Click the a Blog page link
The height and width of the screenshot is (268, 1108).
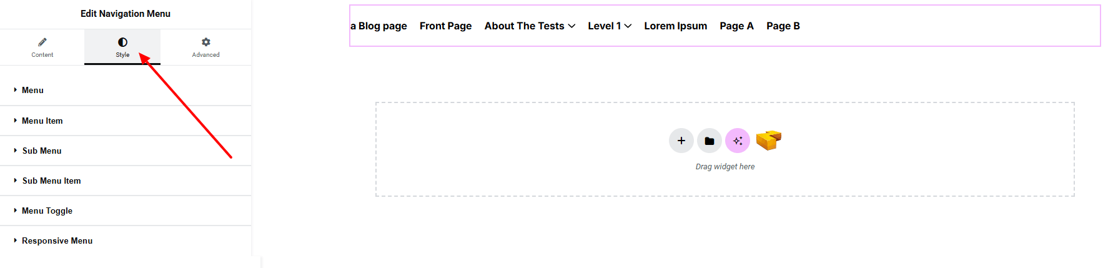click(378, 26)
